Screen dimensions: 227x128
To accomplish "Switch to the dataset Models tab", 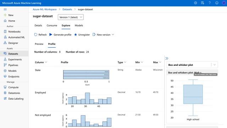I will (x=79, y=25).
